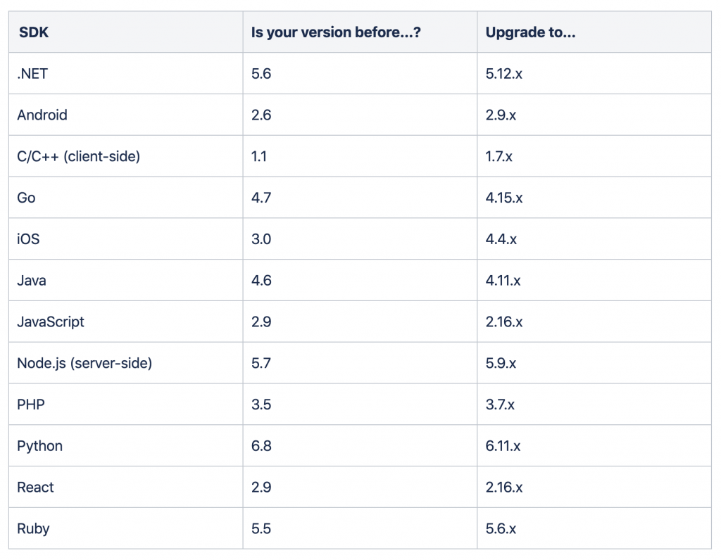The width and height of the screenshot is (721, 560).
Task: Select the .NET row label
Action: [x=32, y=73]
